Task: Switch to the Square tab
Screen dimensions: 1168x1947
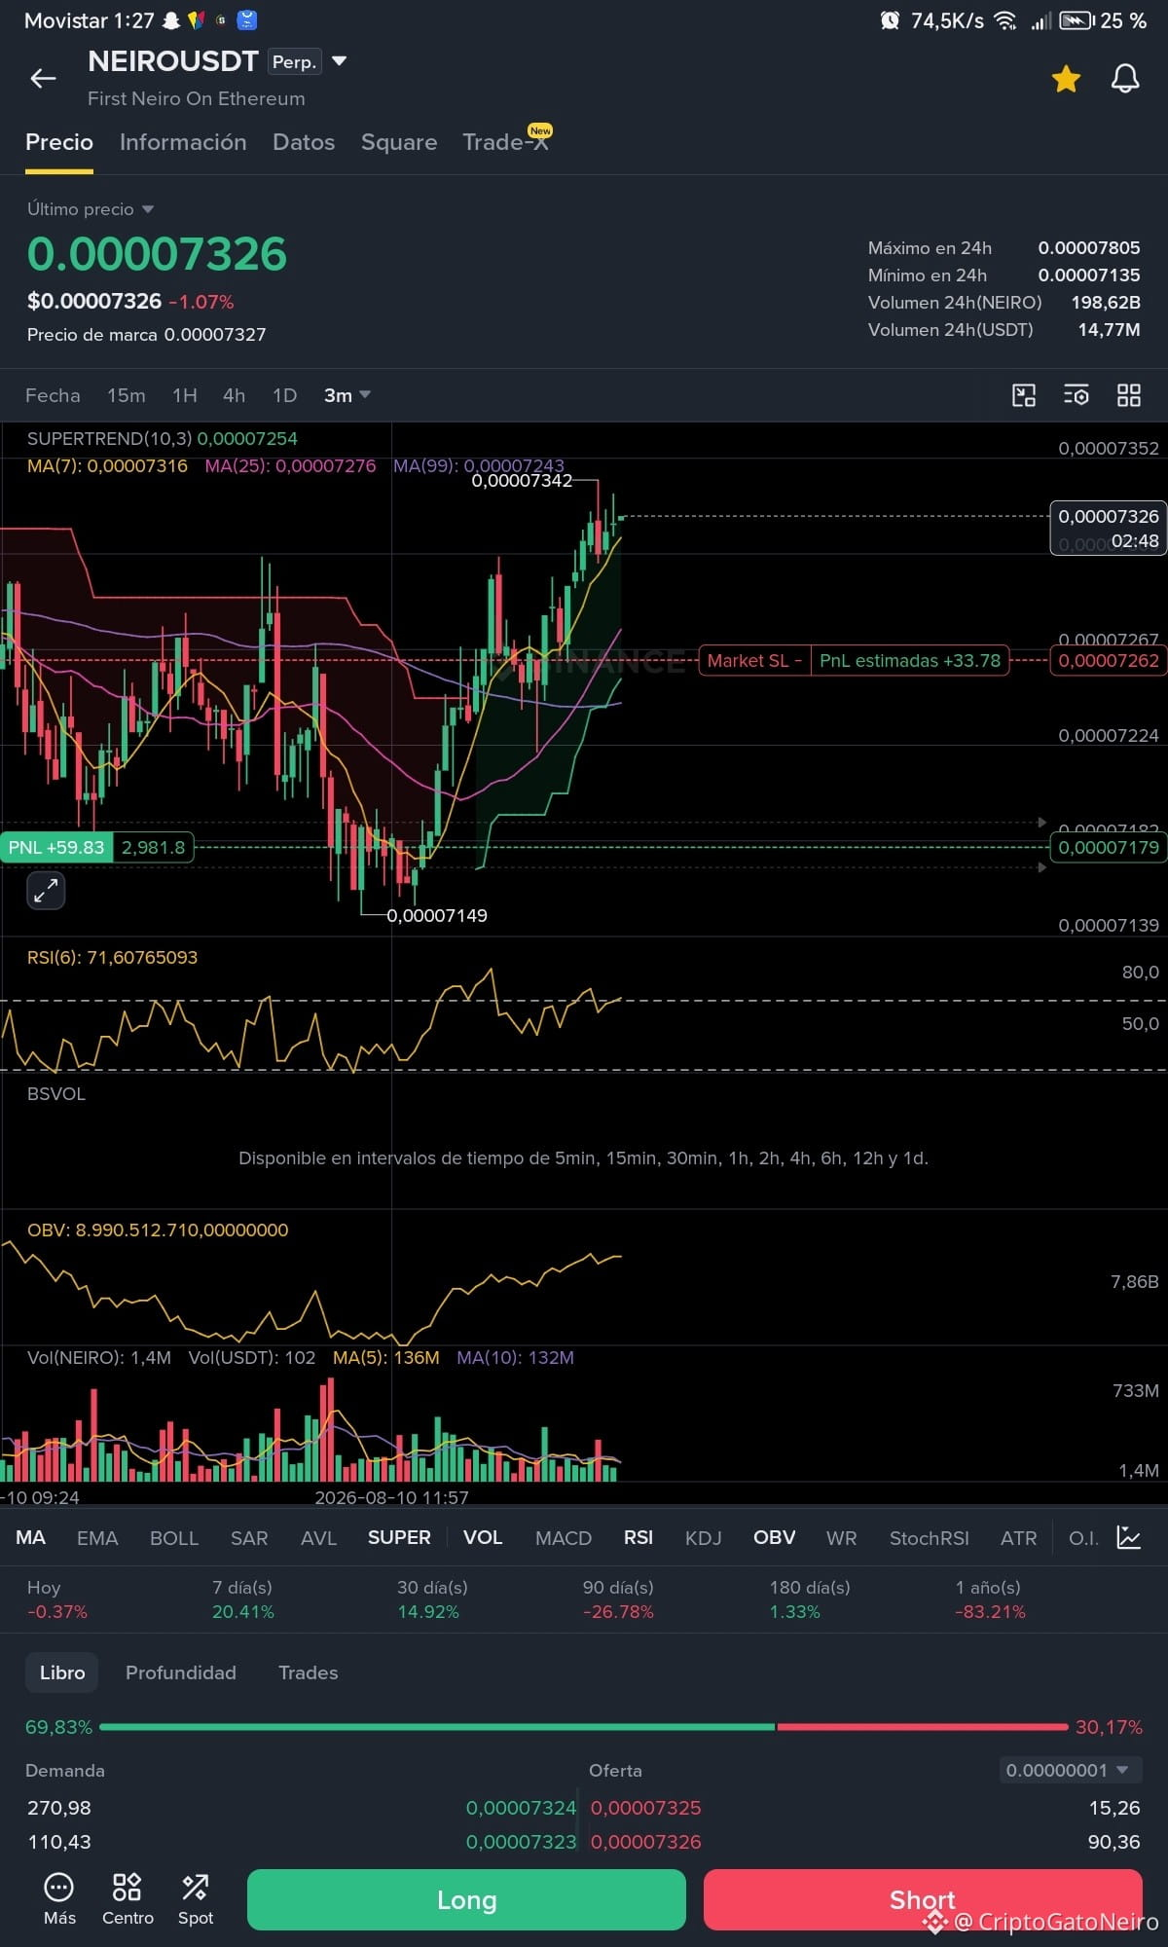Action: (x=399, y=142)
